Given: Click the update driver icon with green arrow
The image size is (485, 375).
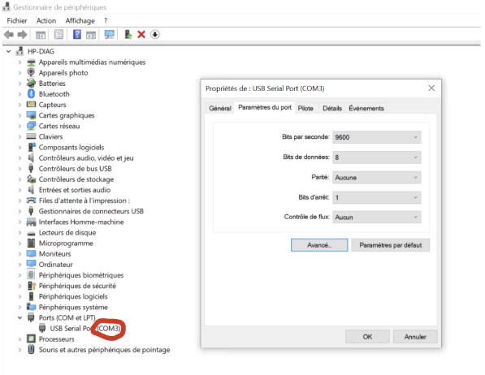Looking at the screenshot, I should [x=128, y=34].
